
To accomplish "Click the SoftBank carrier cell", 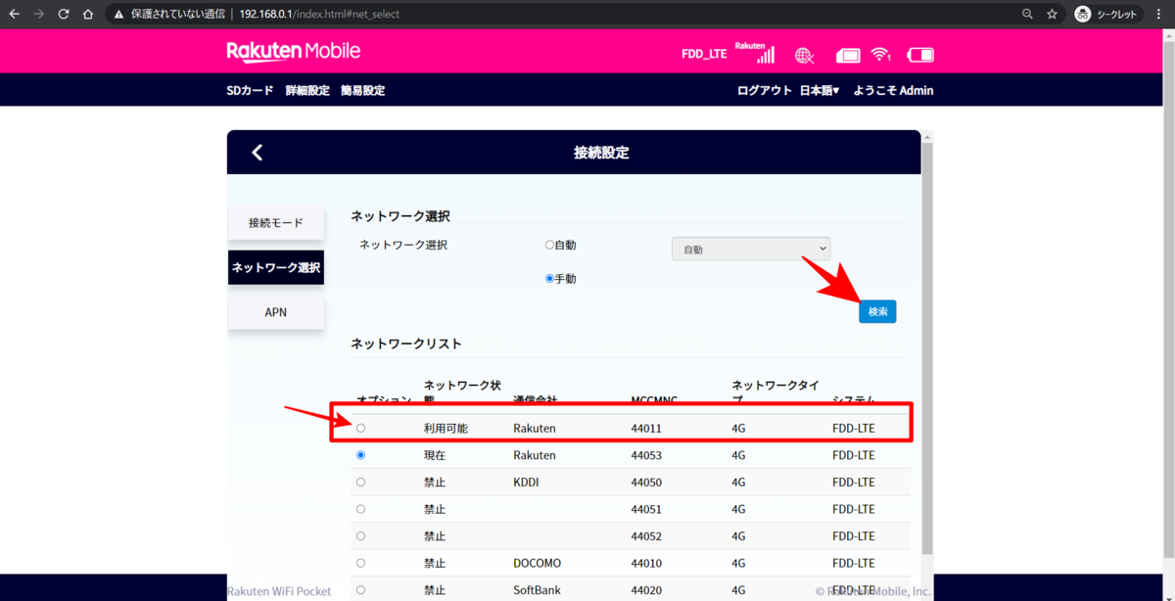I will [537, 590].
